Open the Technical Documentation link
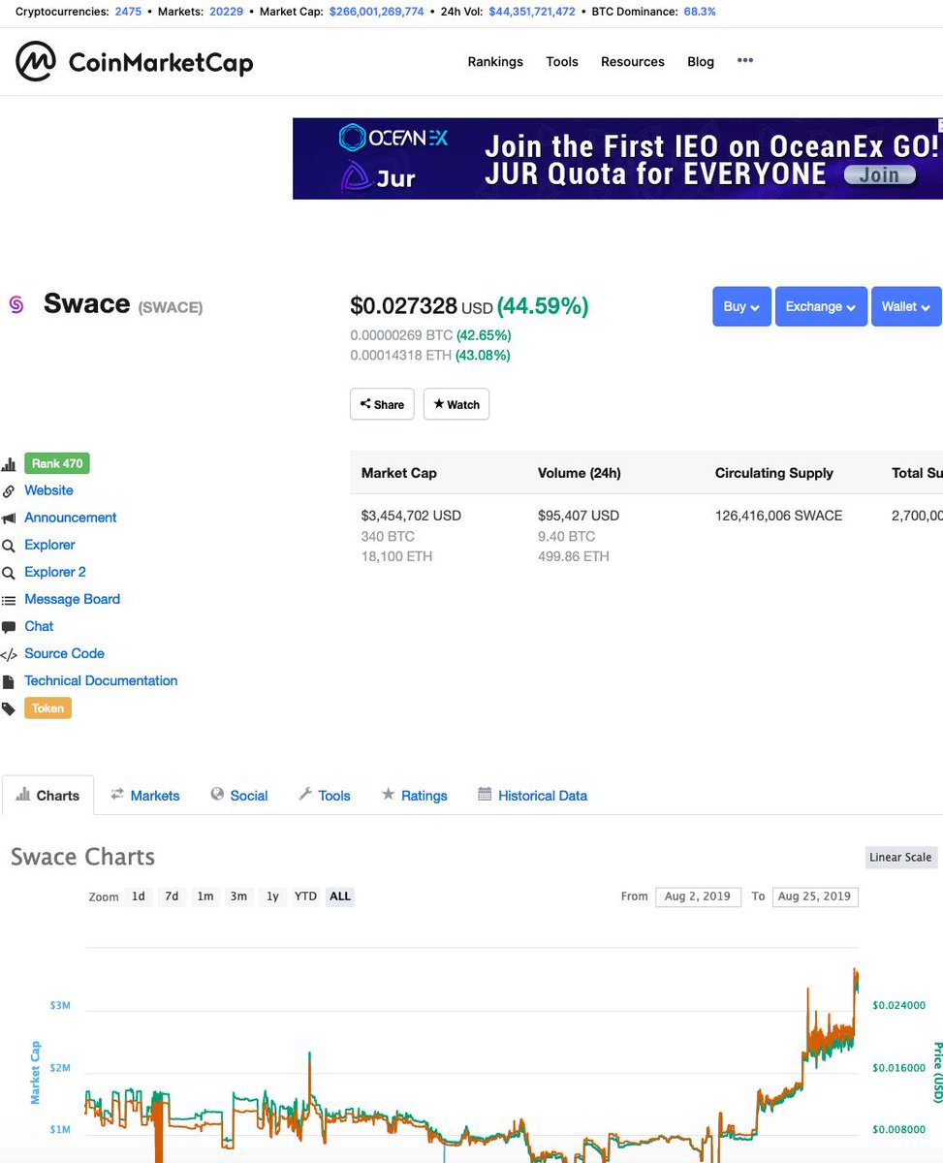 click(101, 680)
